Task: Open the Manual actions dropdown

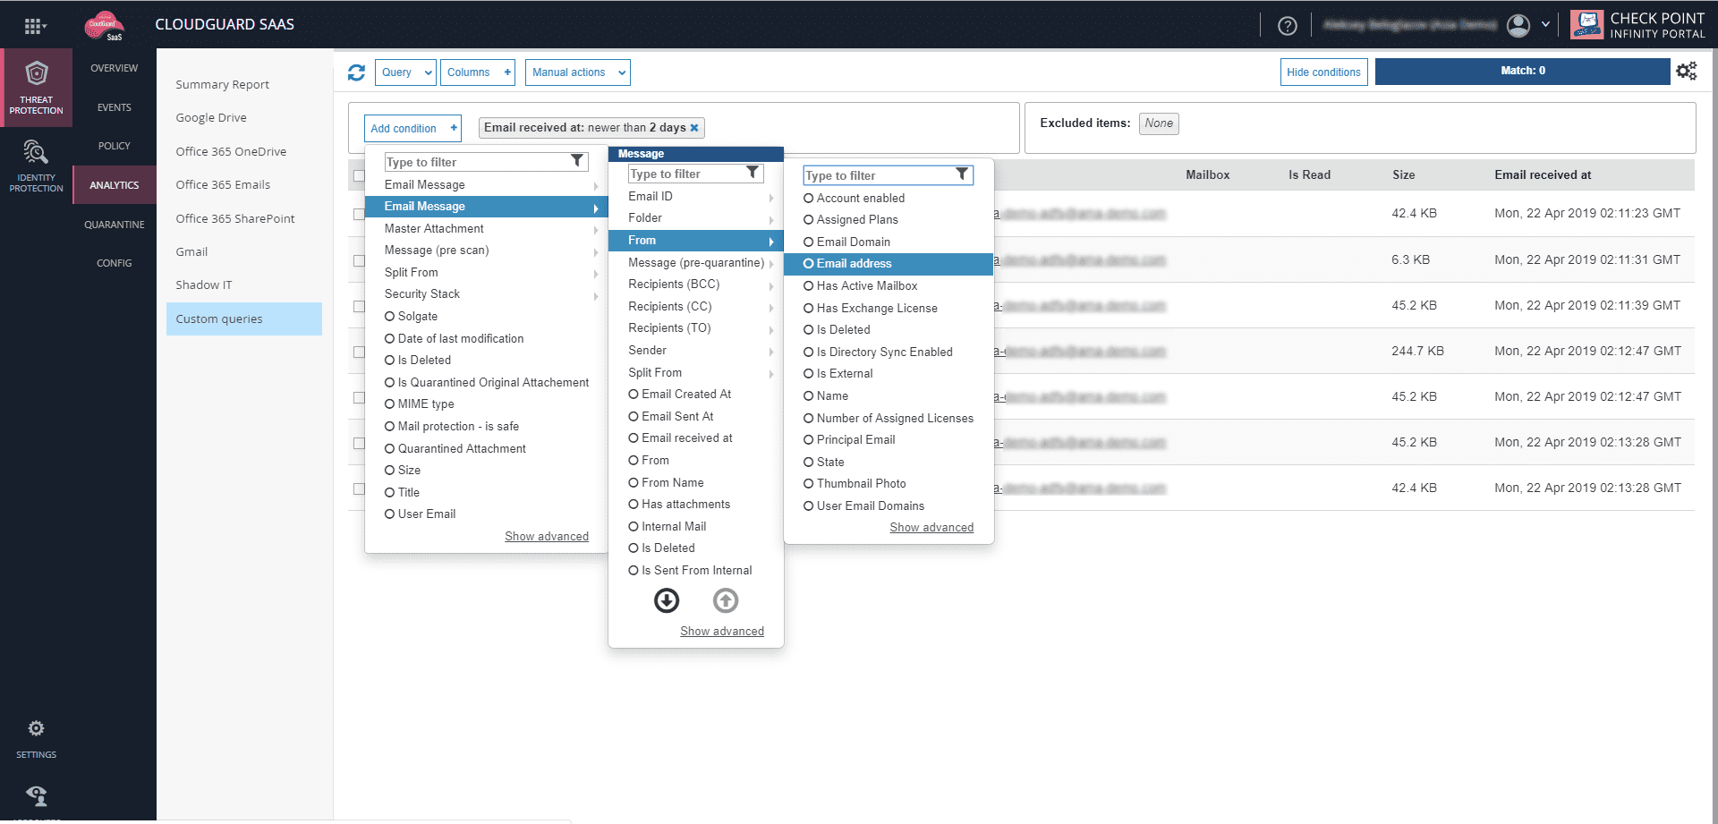Action: [578, 72]
